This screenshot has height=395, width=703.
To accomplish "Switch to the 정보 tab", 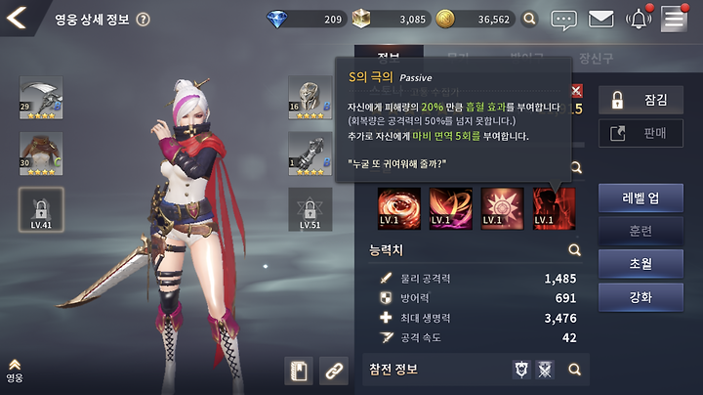I will pyautogui.click(x=389, y=56).
